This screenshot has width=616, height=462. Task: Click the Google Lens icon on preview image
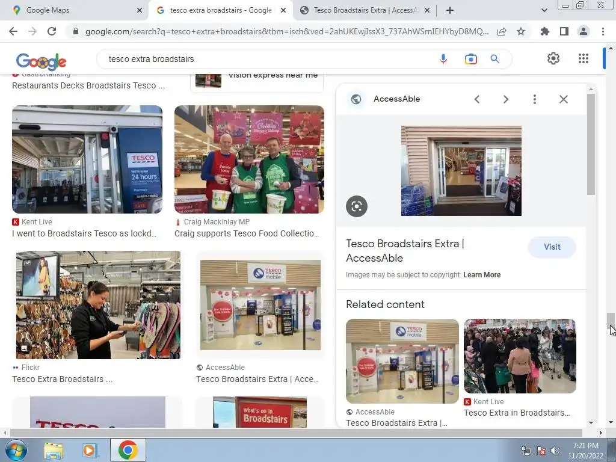tap(357, 206)
